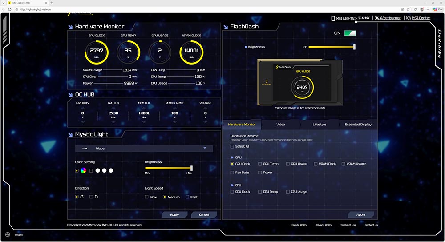Click Cancel in Mystic Light panel
This screenshot has height=242, width=445.
click(x=204, y=214)
